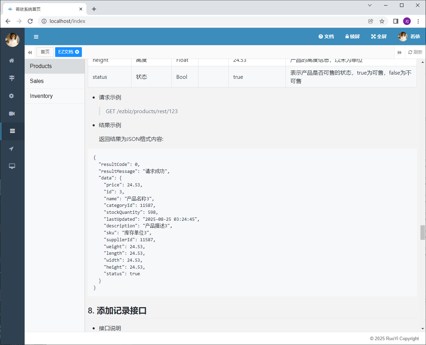Close the EZ文档 tab
The width and height of the screenshot is (426, 345).
point(77,52)
